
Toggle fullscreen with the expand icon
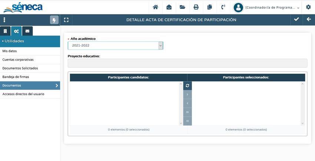pos(66,20)
